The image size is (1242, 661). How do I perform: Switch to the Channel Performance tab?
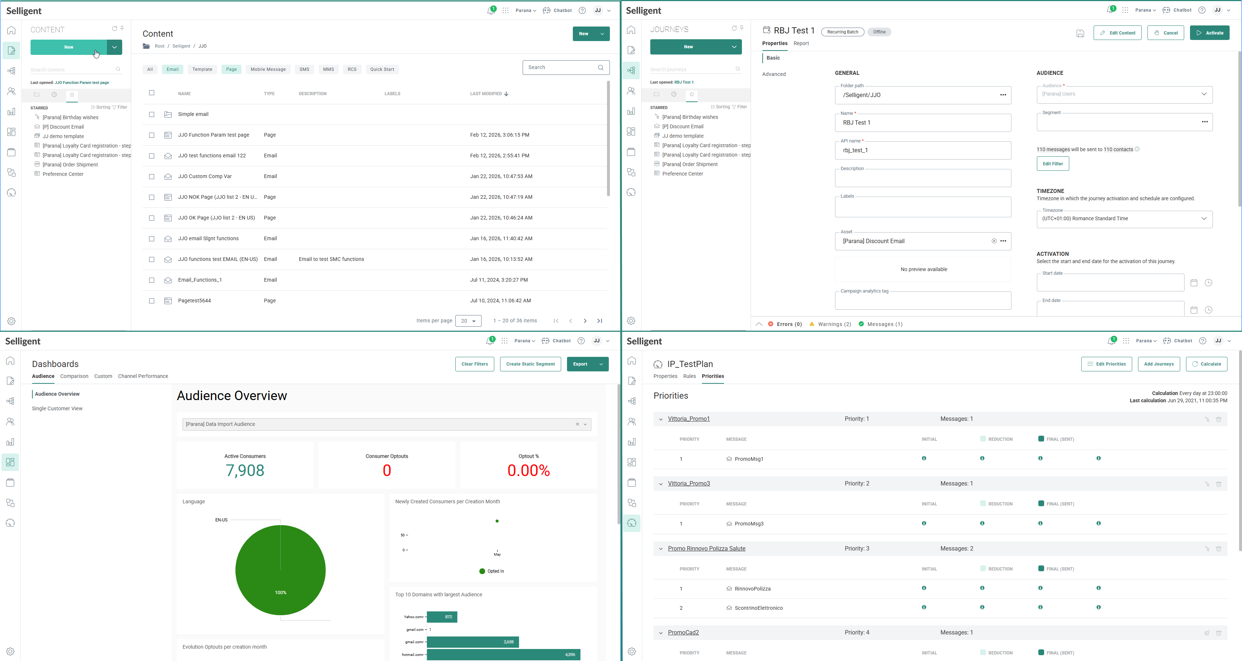[x=143, y=376]
